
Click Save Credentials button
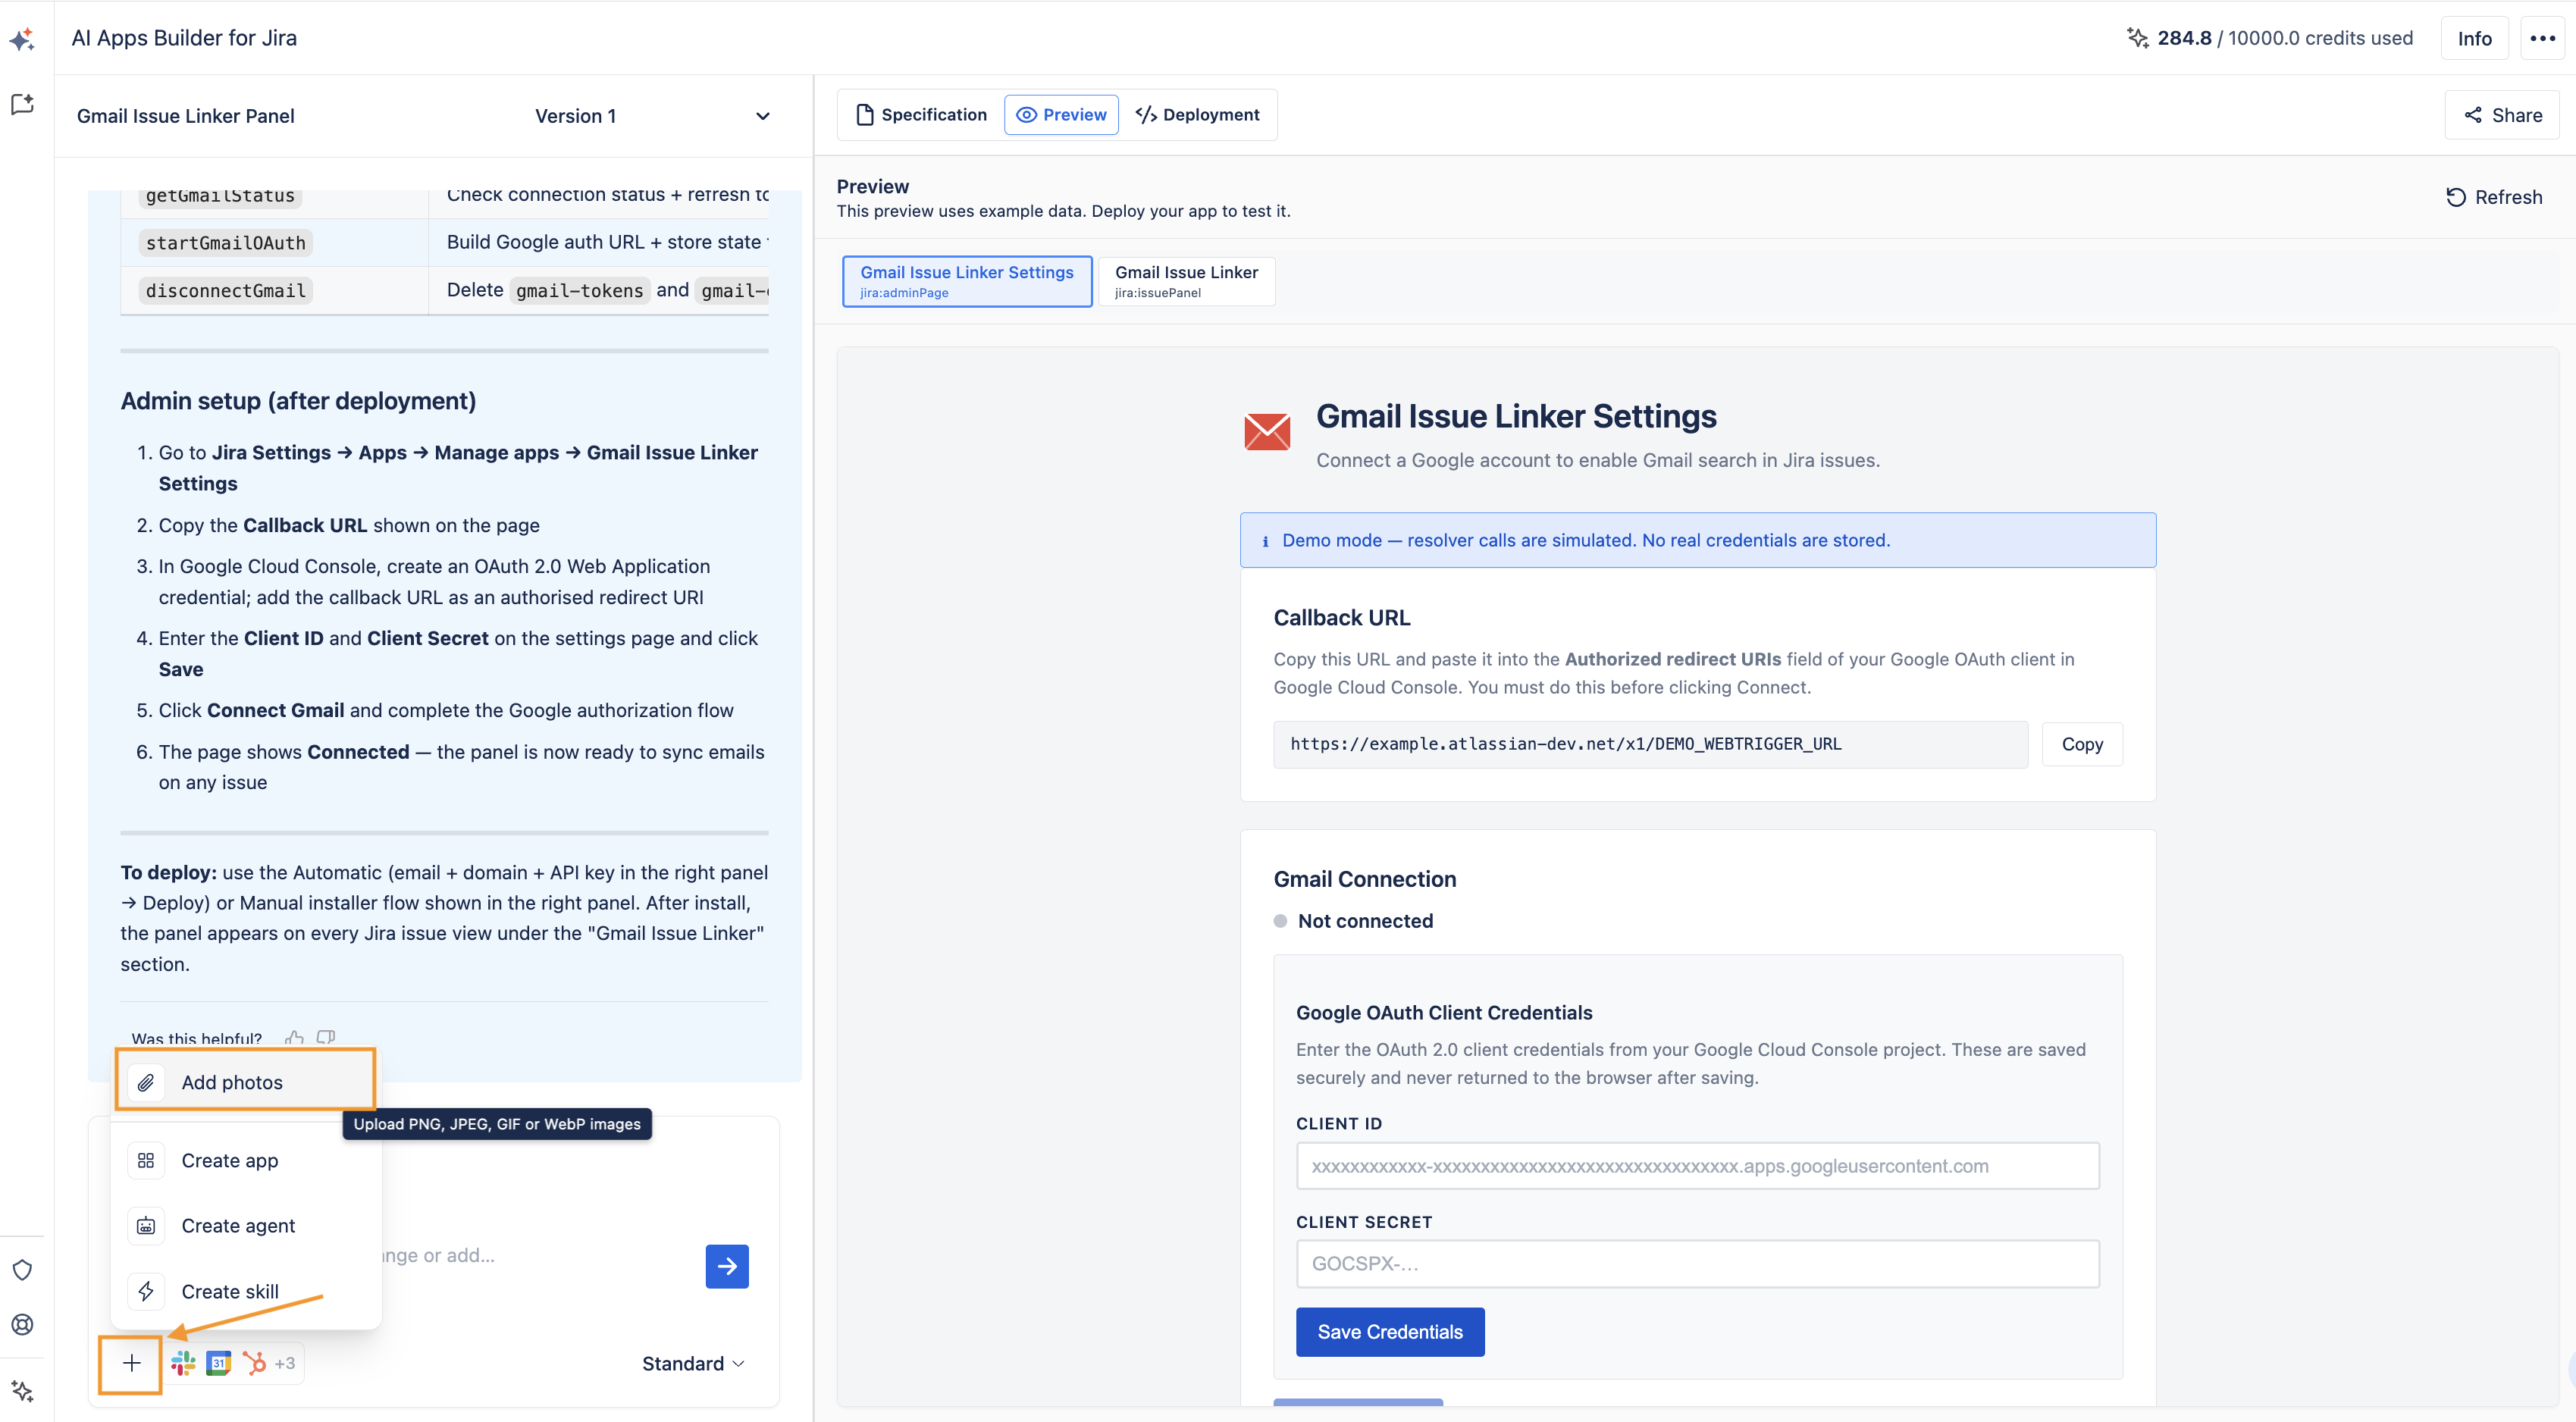(1390, 1332)
